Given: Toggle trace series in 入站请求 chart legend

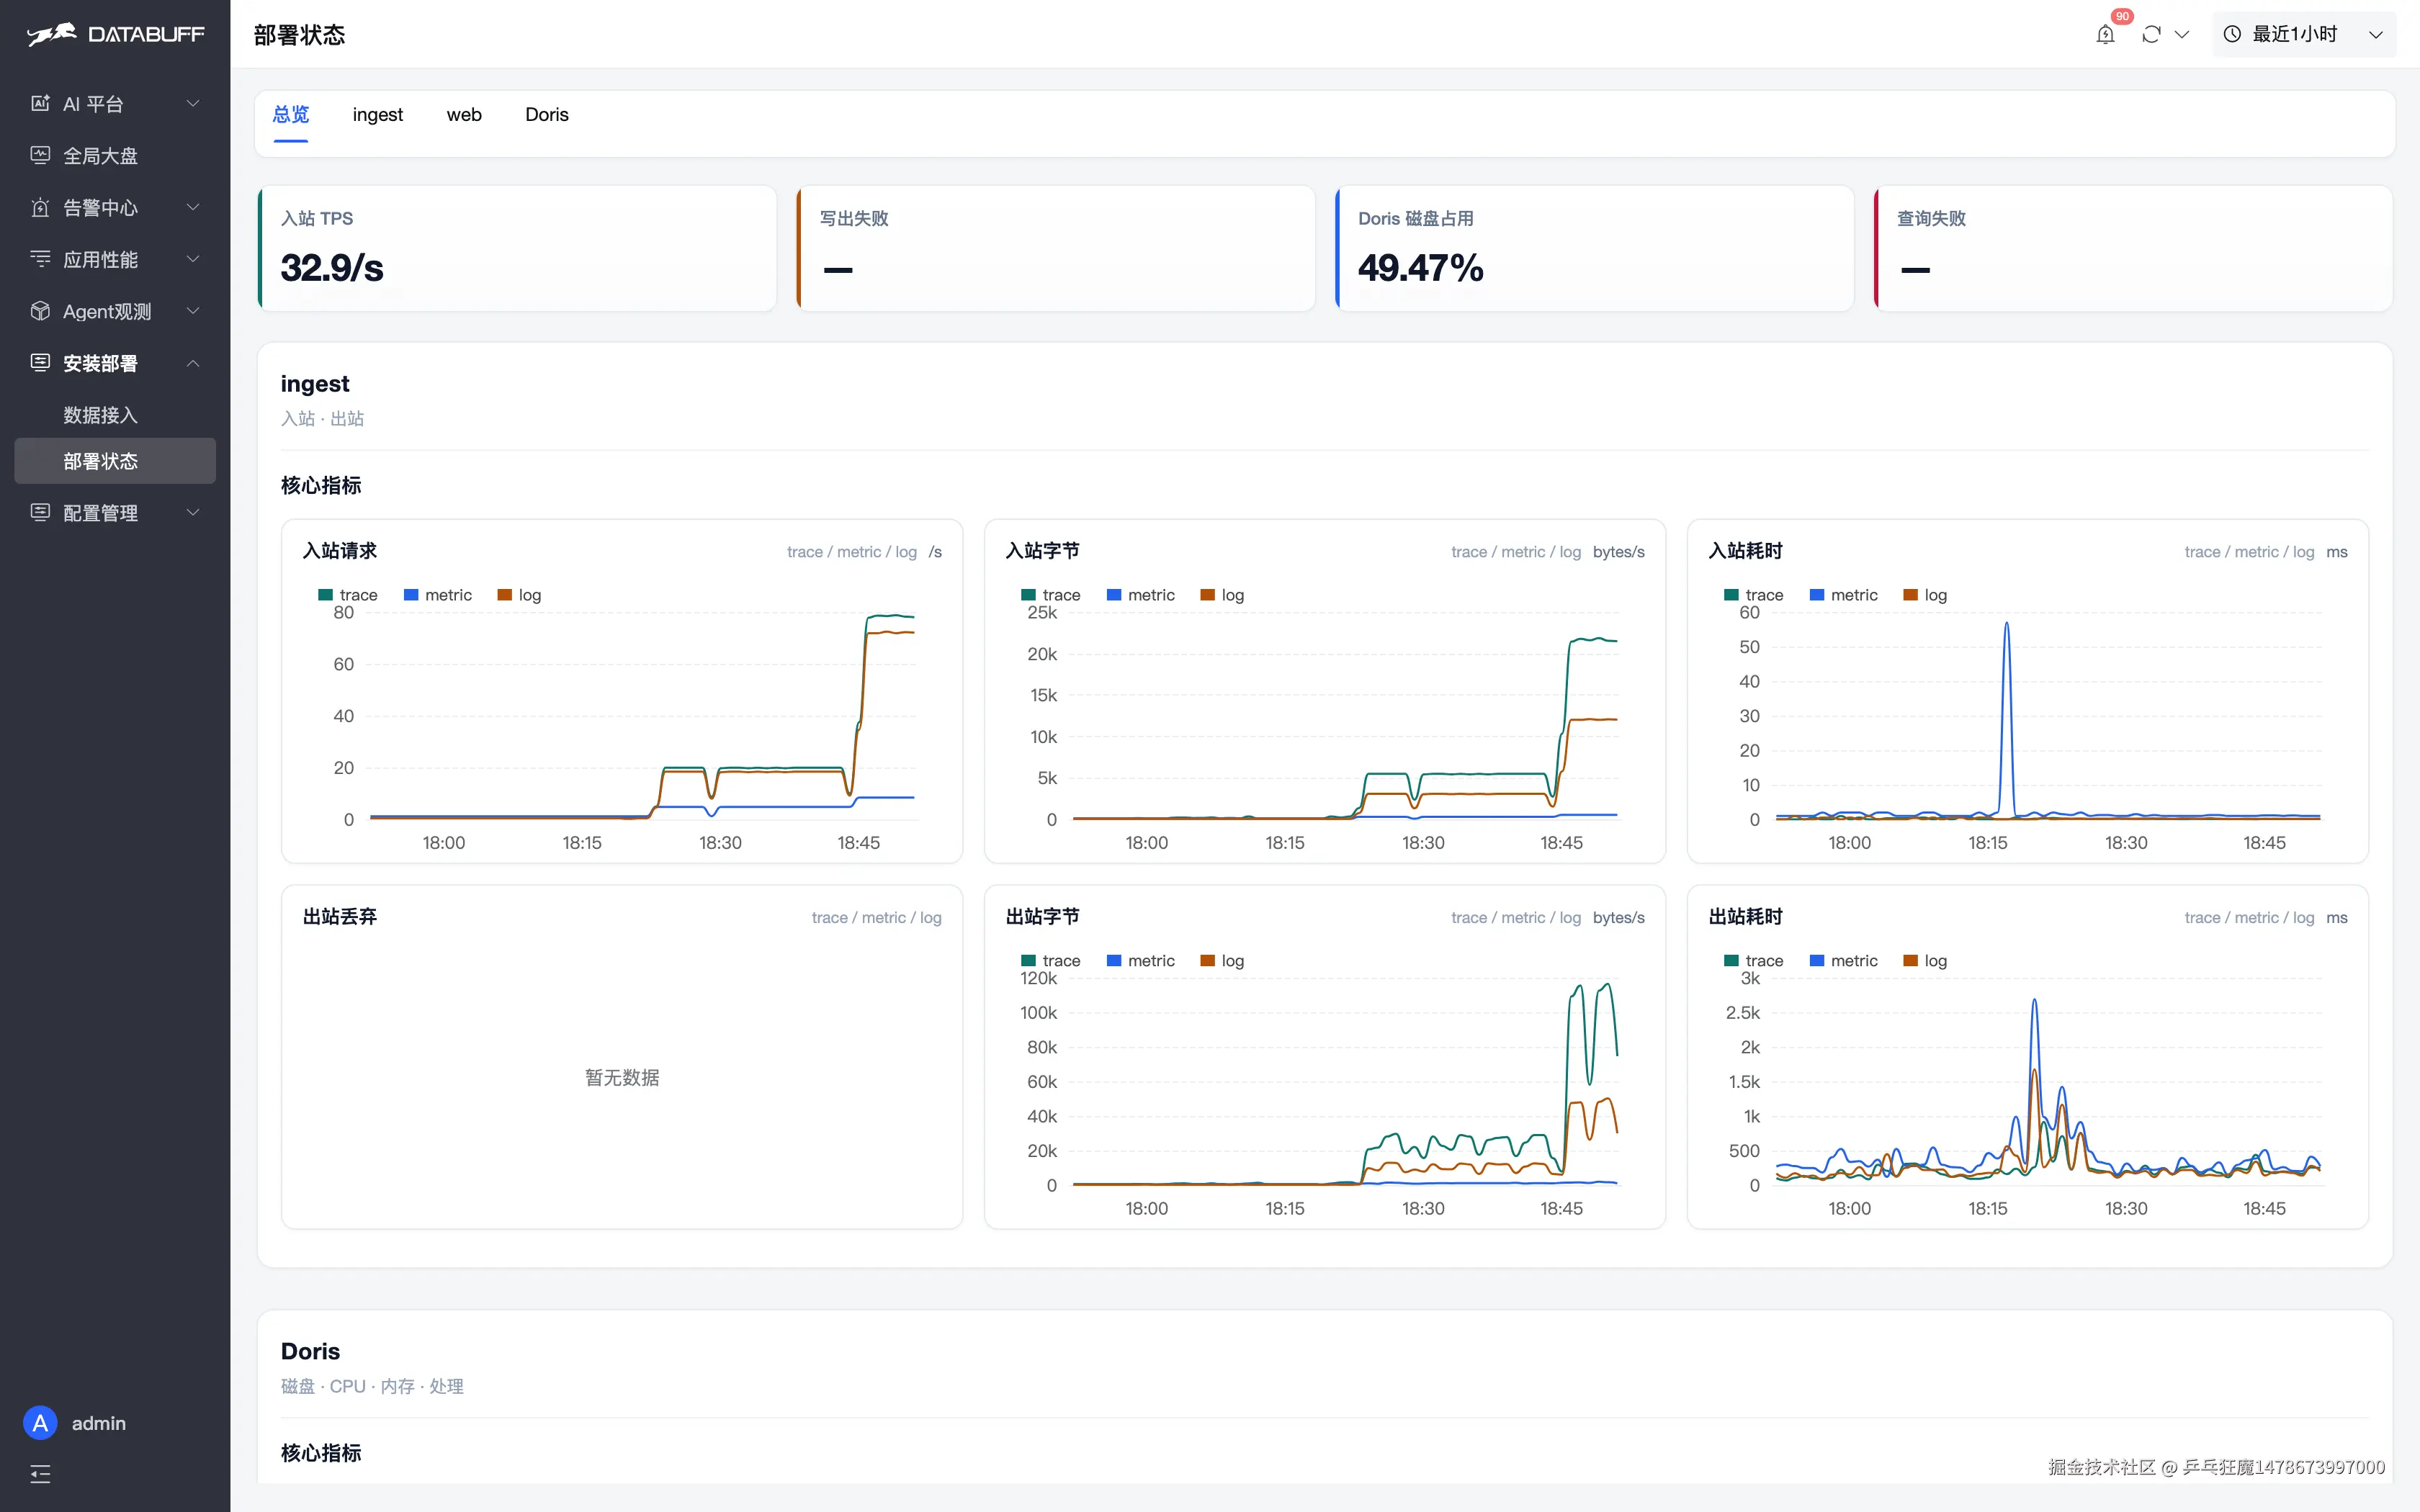Looking at the screenshot, I should click(347, 595).
